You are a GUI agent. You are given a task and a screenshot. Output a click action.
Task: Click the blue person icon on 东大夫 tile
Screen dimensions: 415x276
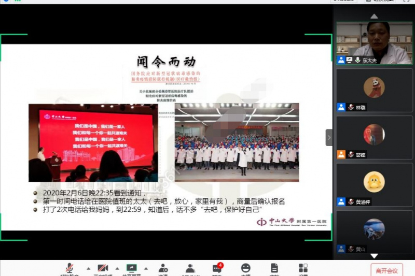(341, 60)
